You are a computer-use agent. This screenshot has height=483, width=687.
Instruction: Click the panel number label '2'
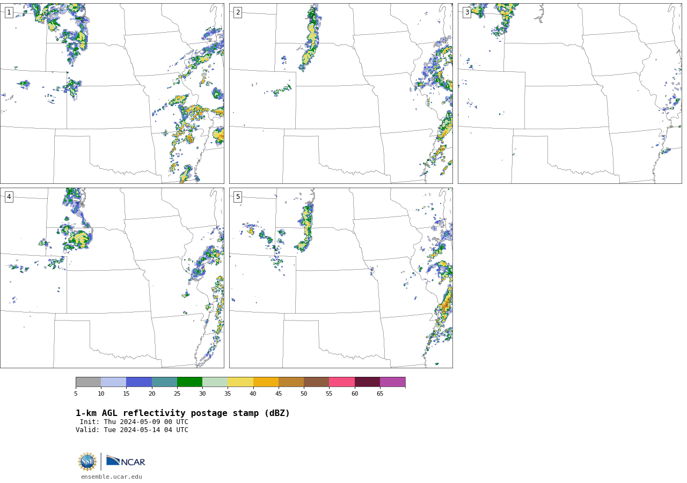238,12
